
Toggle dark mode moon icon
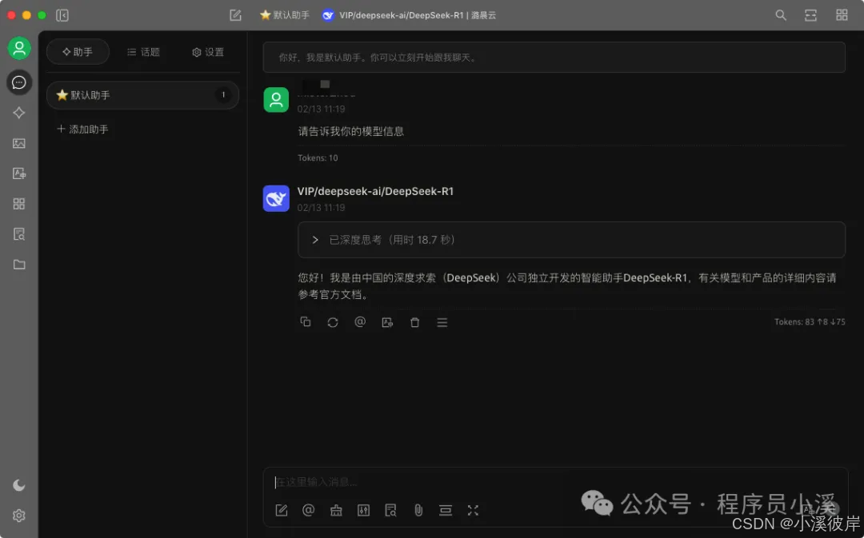click(x=19, y=485)
